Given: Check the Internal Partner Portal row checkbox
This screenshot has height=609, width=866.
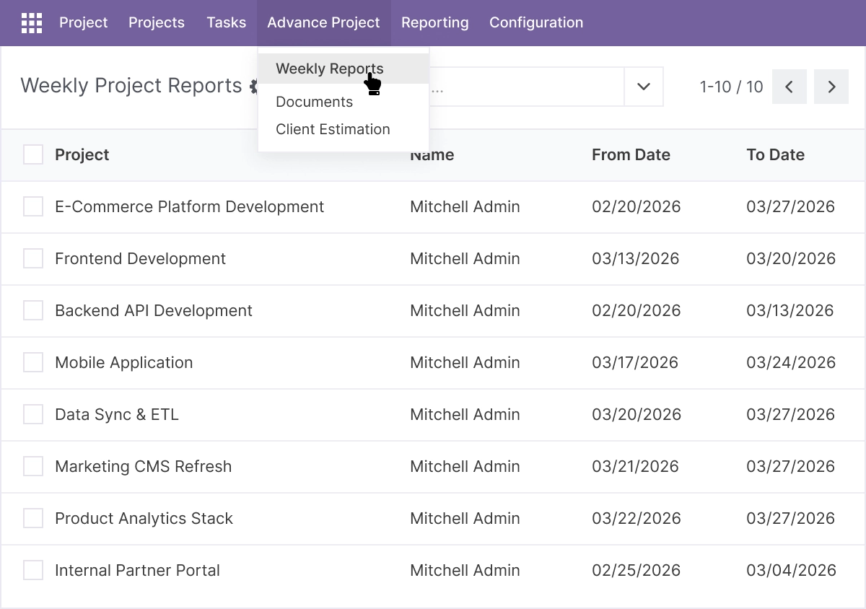Looking at the screenshot, I should click(x=33, y=570).
